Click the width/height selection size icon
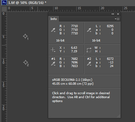Image resolution: width=135 pixels, height=122 pixels. point(89,50)
